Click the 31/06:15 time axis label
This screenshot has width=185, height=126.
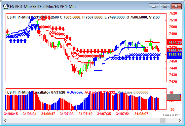(11, 114)
